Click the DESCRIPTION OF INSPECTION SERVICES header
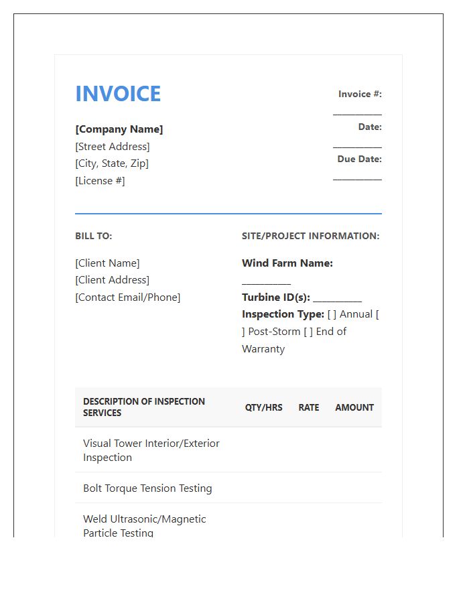The image size is (469, 603). 144,407
